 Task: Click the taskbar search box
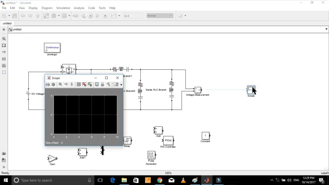coord(53,180)
